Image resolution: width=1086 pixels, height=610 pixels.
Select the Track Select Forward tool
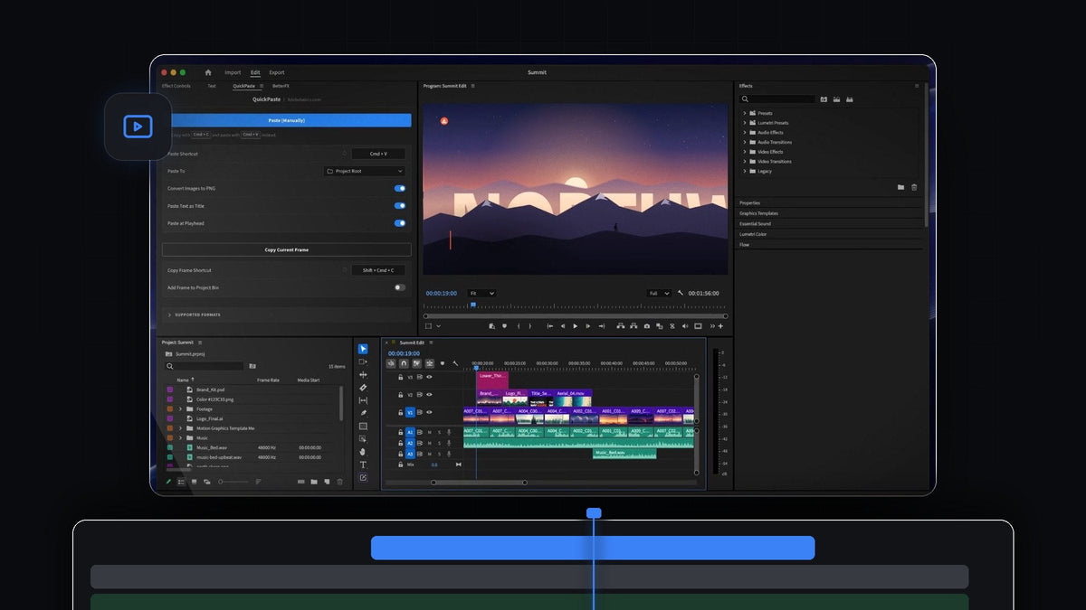363,361
